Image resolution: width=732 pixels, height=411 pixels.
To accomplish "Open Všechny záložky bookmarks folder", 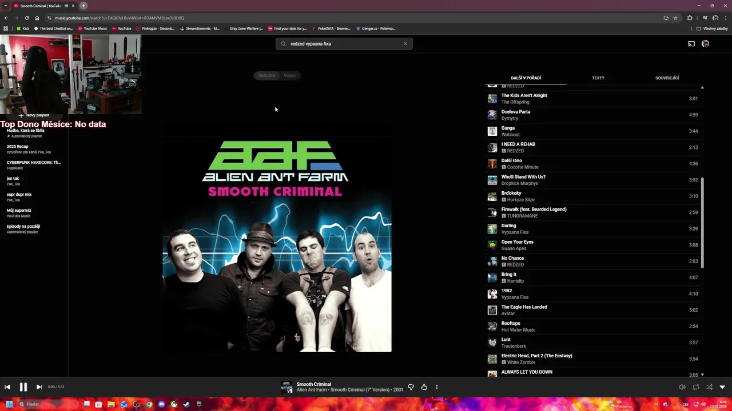I will (x=712, y=29).
